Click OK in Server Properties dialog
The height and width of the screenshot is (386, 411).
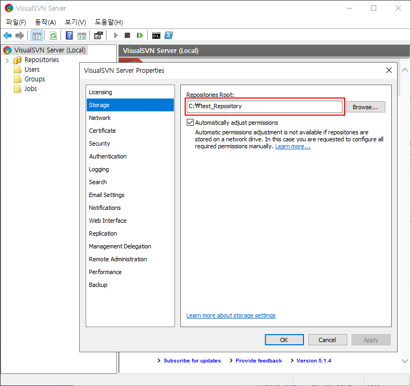click(284, 340)
